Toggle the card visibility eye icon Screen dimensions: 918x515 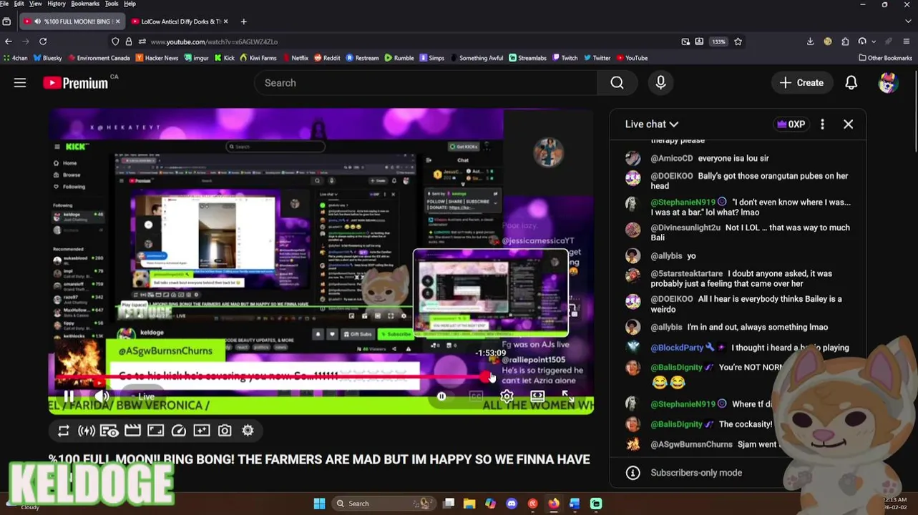pos(109,431)
